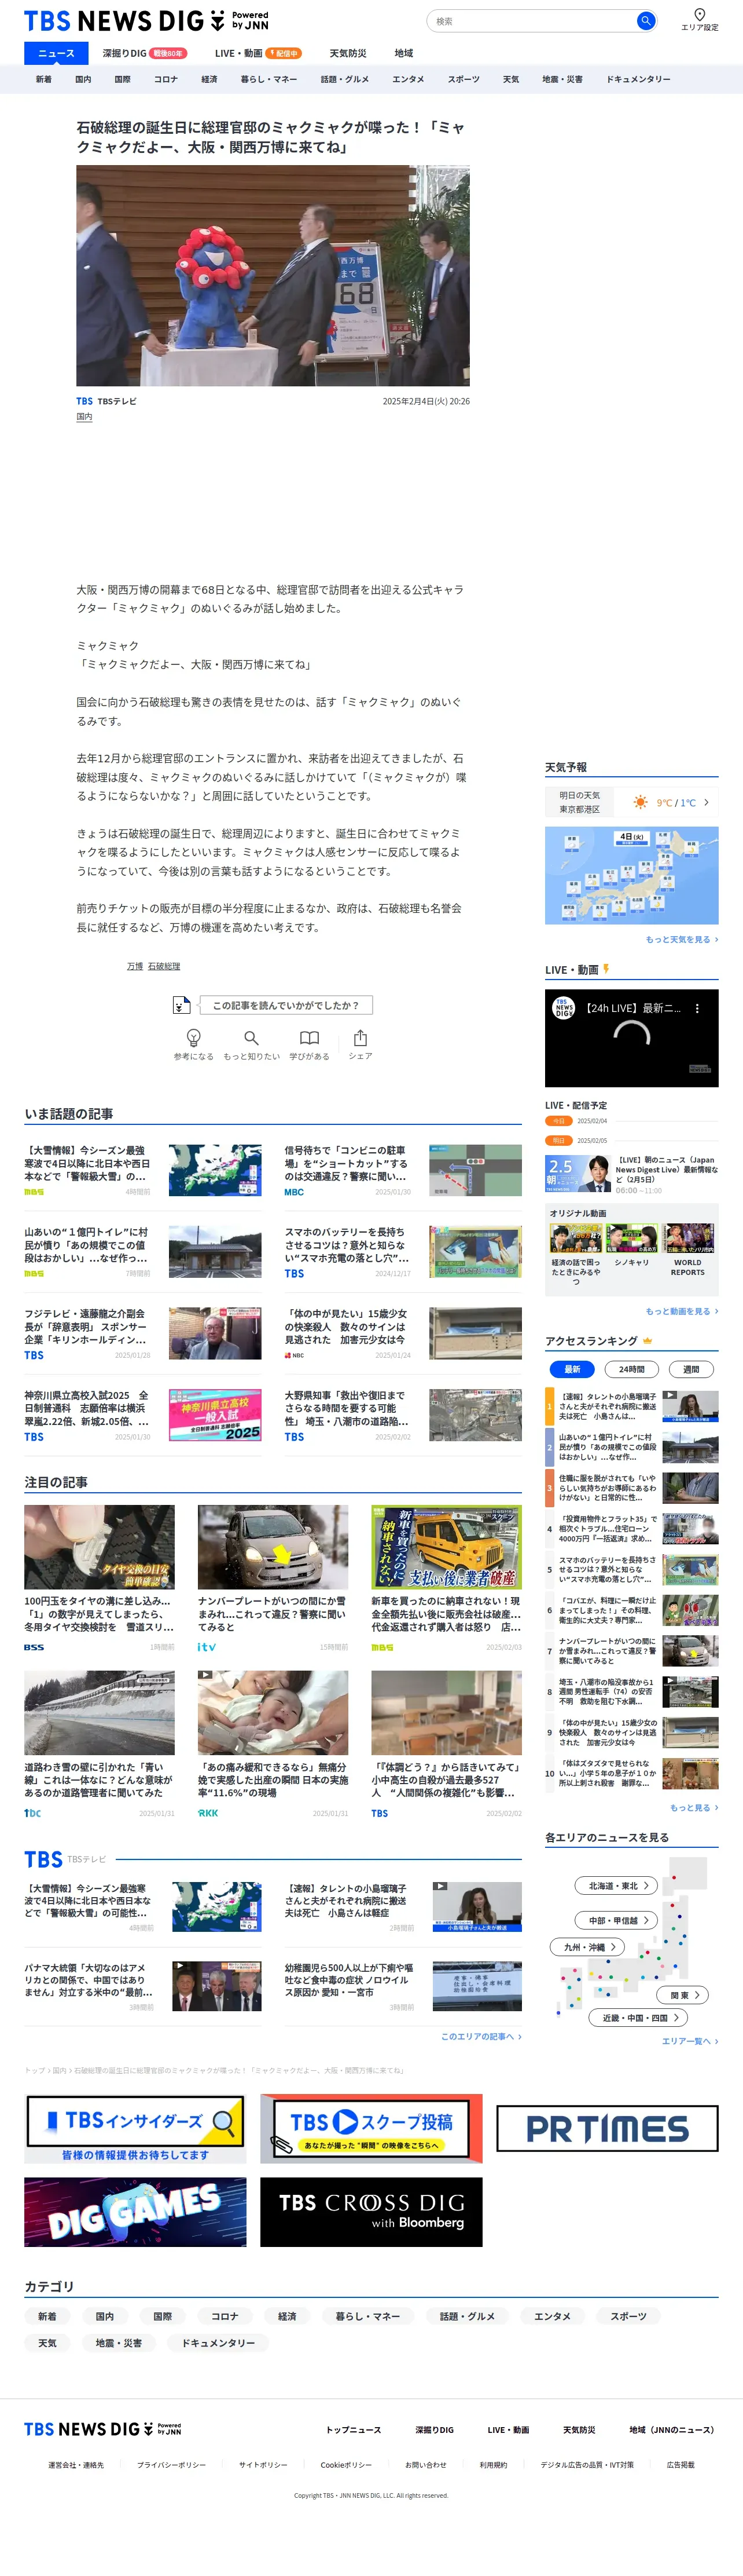Open the 地域 tab
743x2576 pixels.
tap(403, 53)
